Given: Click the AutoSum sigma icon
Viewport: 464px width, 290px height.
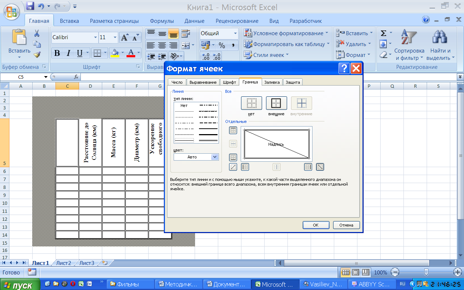Looking at the screenshot, I should 383,33.
